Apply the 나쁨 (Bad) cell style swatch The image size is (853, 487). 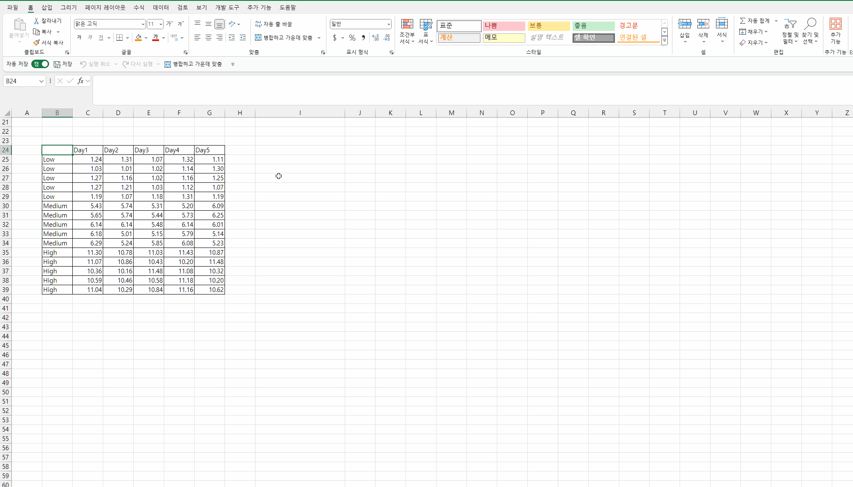point(504,26)
